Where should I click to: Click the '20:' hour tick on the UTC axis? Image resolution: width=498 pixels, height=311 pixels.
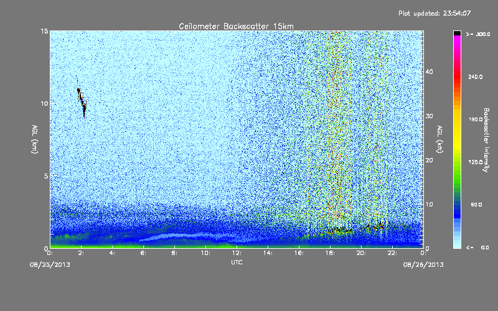pos(361,253)
